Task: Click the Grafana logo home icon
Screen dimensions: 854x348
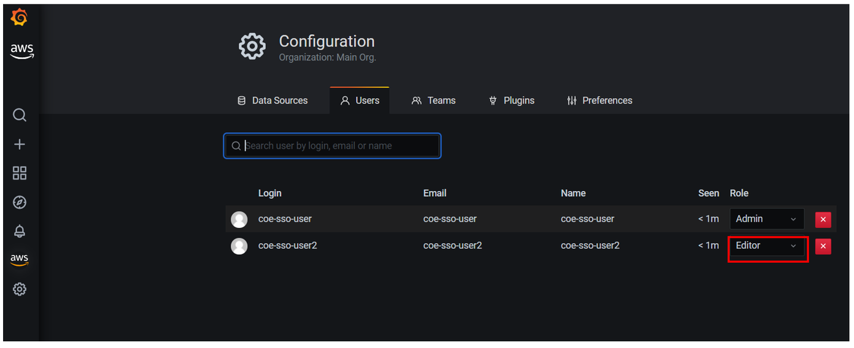Action: [20, 18]
